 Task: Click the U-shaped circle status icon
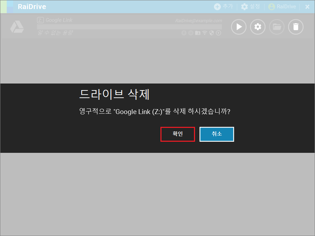191,33
